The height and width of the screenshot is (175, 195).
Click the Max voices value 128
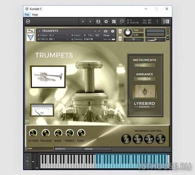pos(97,35)
